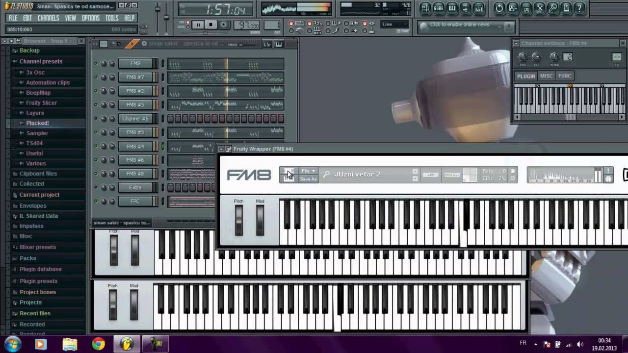Click the volume speaker tray icon
Image resolution: width=628 pixels, height=353 pixels.
tap(580, 344)
